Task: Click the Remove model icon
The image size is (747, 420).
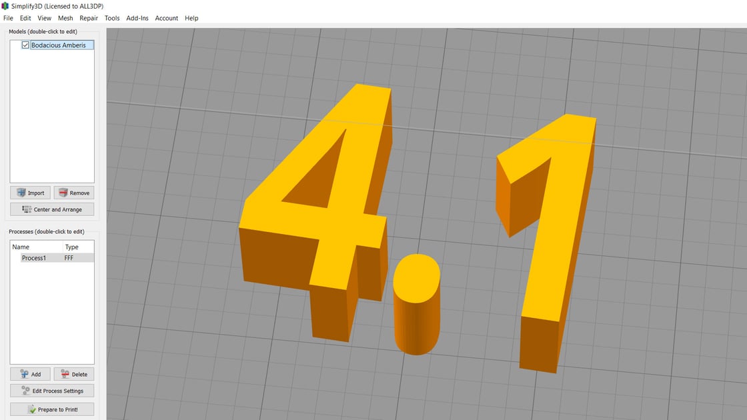Action: pos(63,193)
